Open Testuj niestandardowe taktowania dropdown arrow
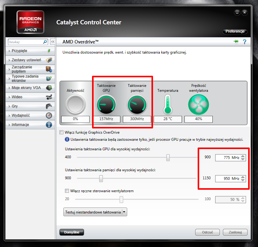The width and height of the screenshot is (258, 247). pyautogui.click(x=124, y=212)
